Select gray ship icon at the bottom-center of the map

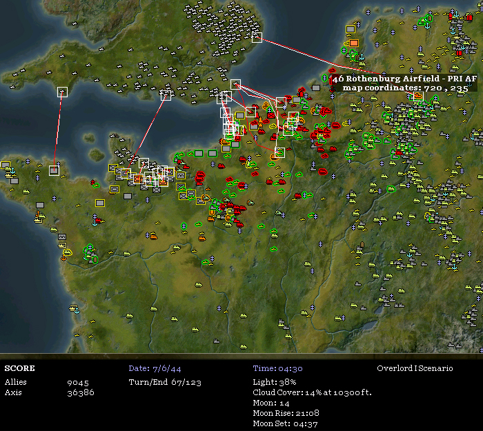[x=217, y=341]
